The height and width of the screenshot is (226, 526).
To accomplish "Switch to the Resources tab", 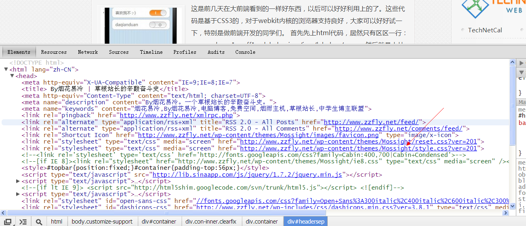I will pos(54,52).
